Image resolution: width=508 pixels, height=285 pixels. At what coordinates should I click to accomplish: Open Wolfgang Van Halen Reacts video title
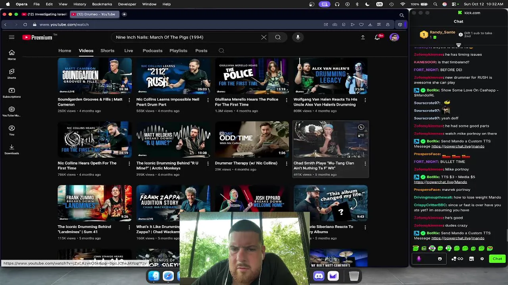coord(325,102)
